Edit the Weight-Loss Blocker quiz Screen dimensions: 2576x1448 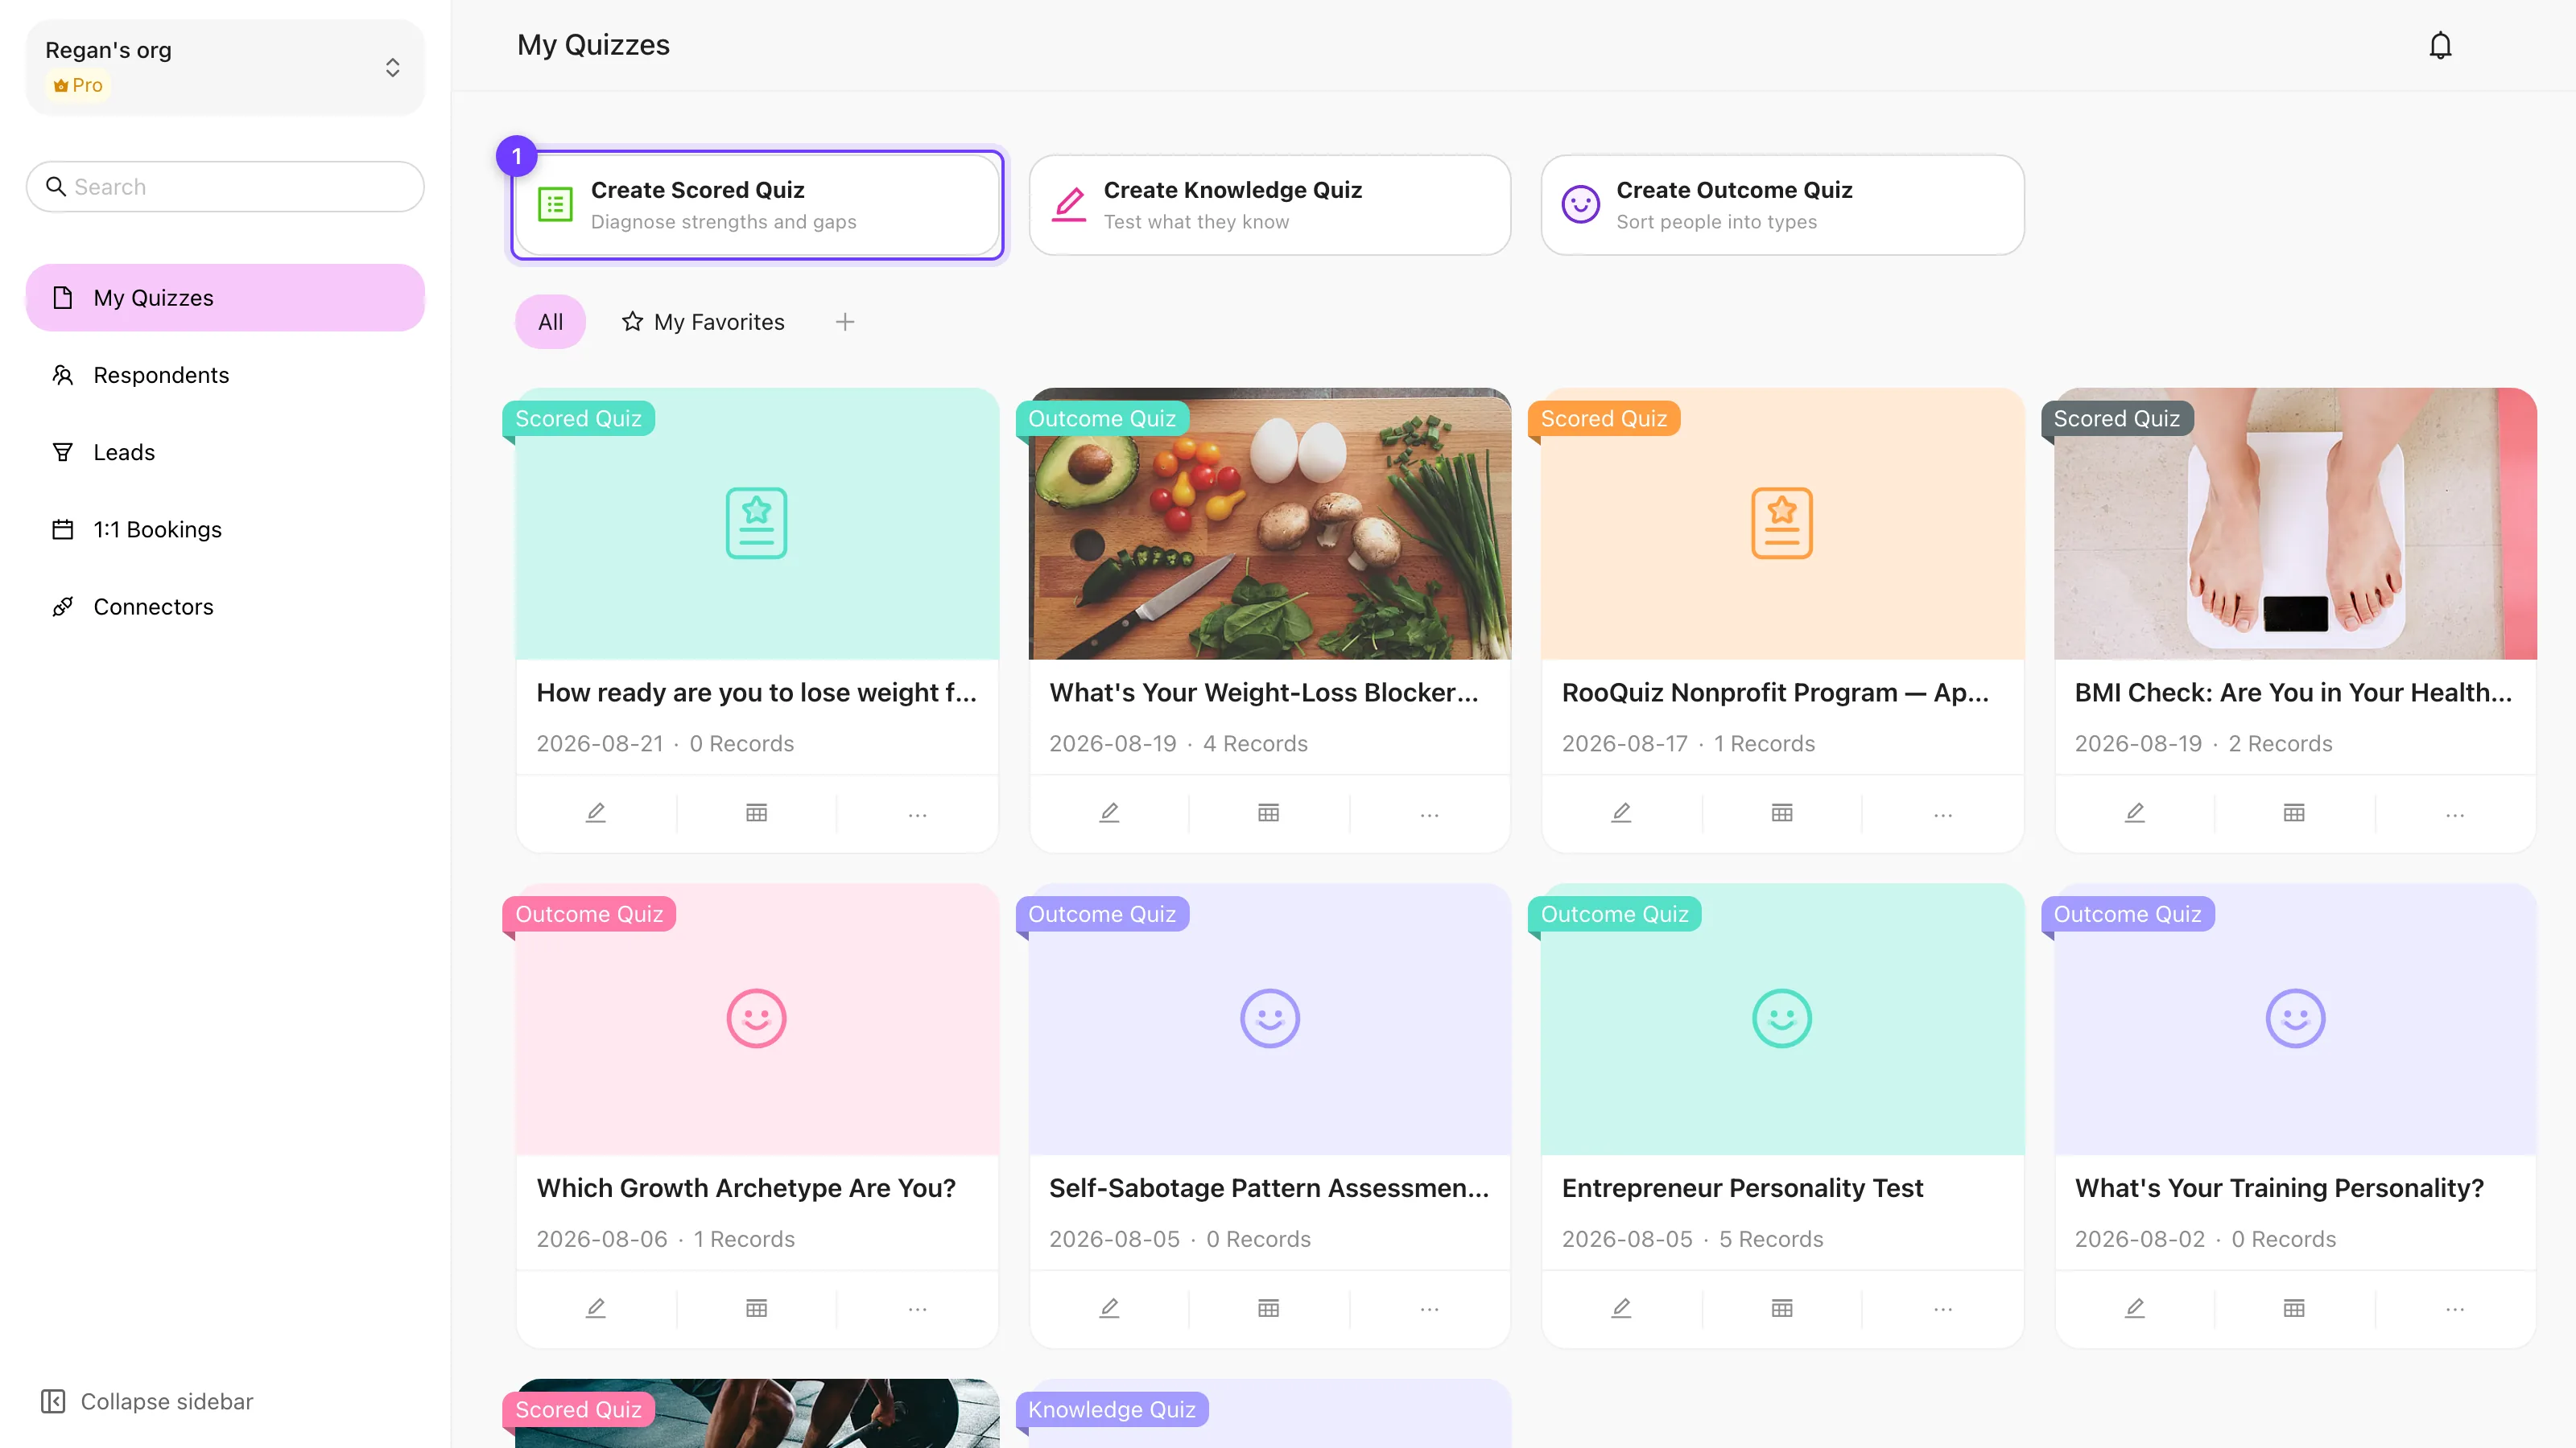tap(1109, 812)
